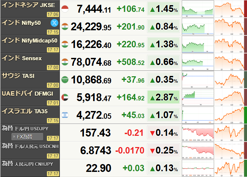The height and width of the screenshot is (177, 247).
Task: Open the TASI intraday chart thumbnail
Action: (x=198, y=80)
